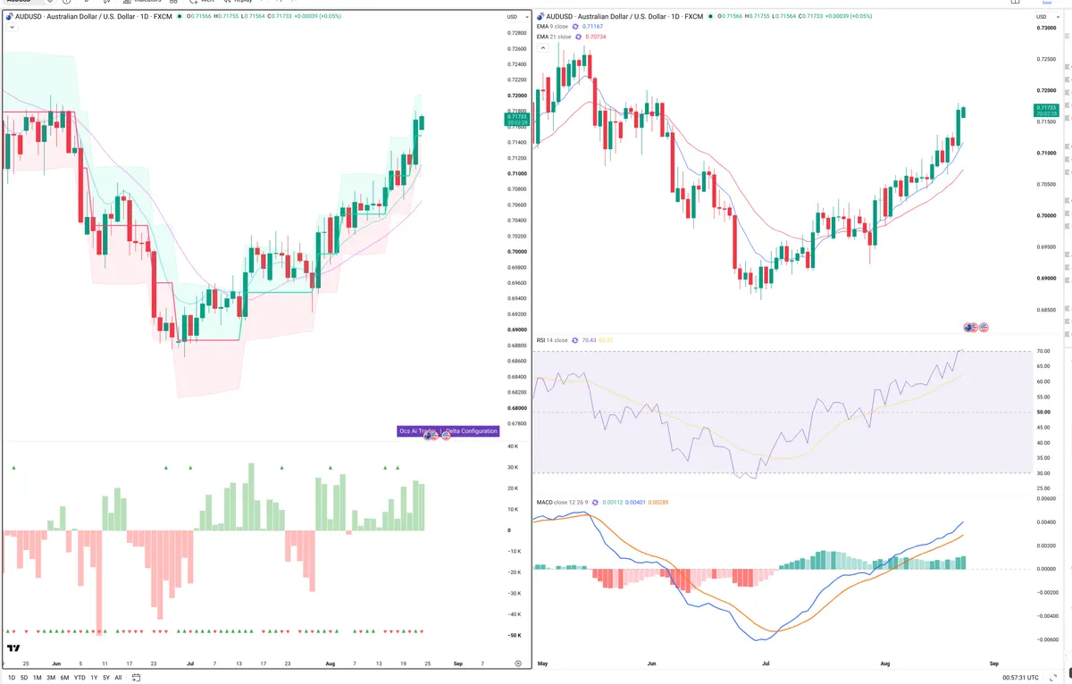This screenshot has width=1072, height=684.
Task: Select the YTD time range
Action: pyautogui.click(x=80, y=678)
